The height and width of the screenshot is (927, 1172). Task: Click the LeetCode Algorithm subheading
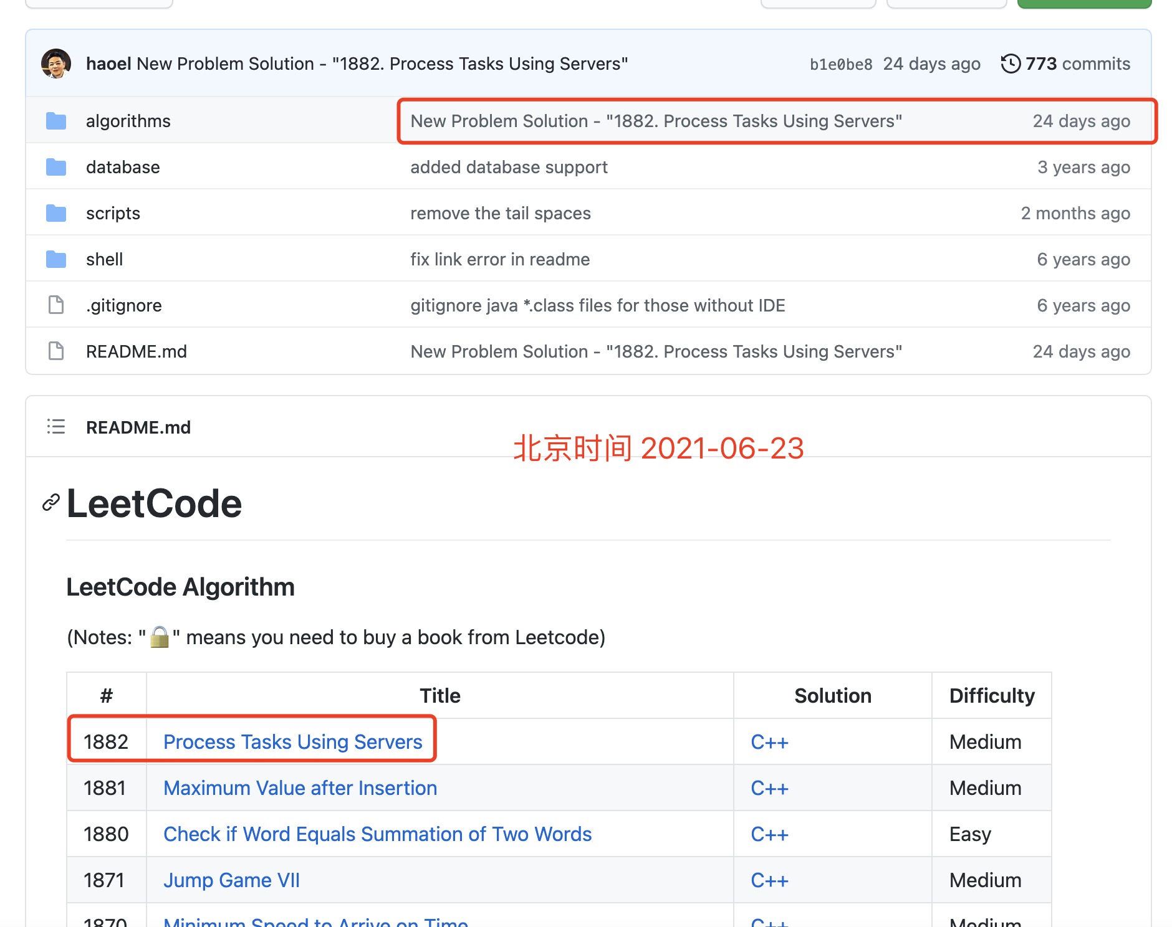[x=181, y=587]
